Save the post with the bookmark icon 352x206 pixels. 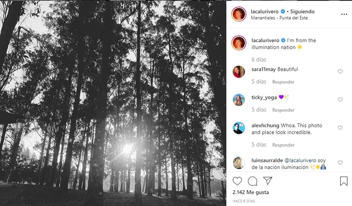point(344,181)
